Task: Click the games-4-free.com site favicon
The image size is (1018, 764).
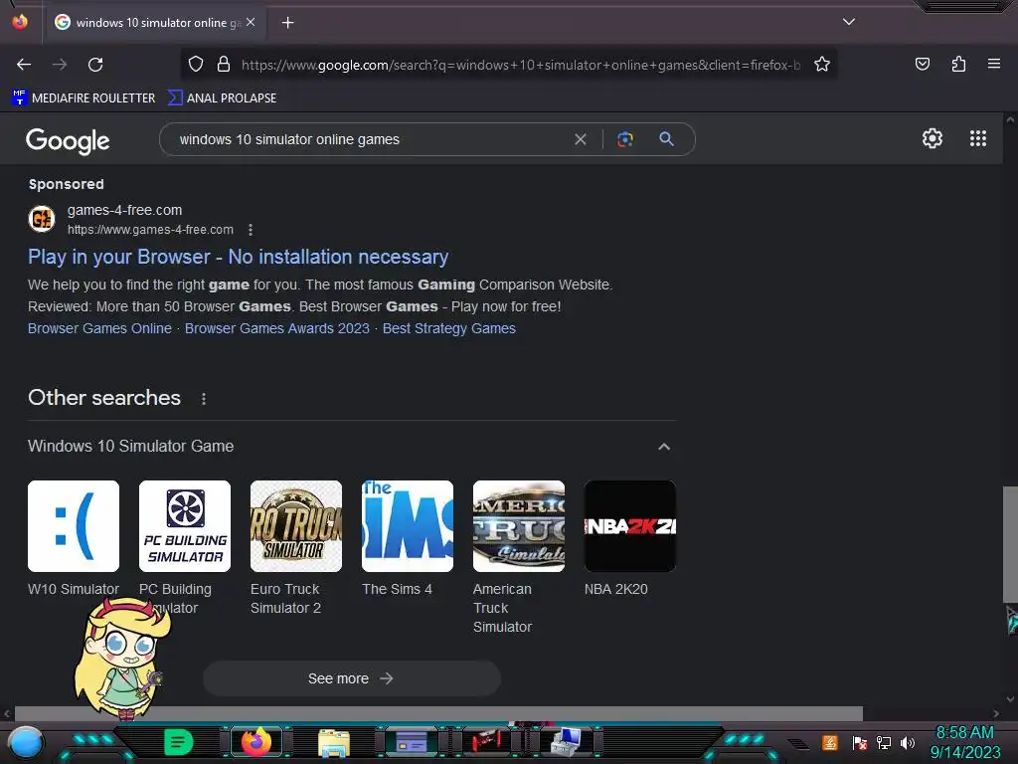Action: click(42, 219)
